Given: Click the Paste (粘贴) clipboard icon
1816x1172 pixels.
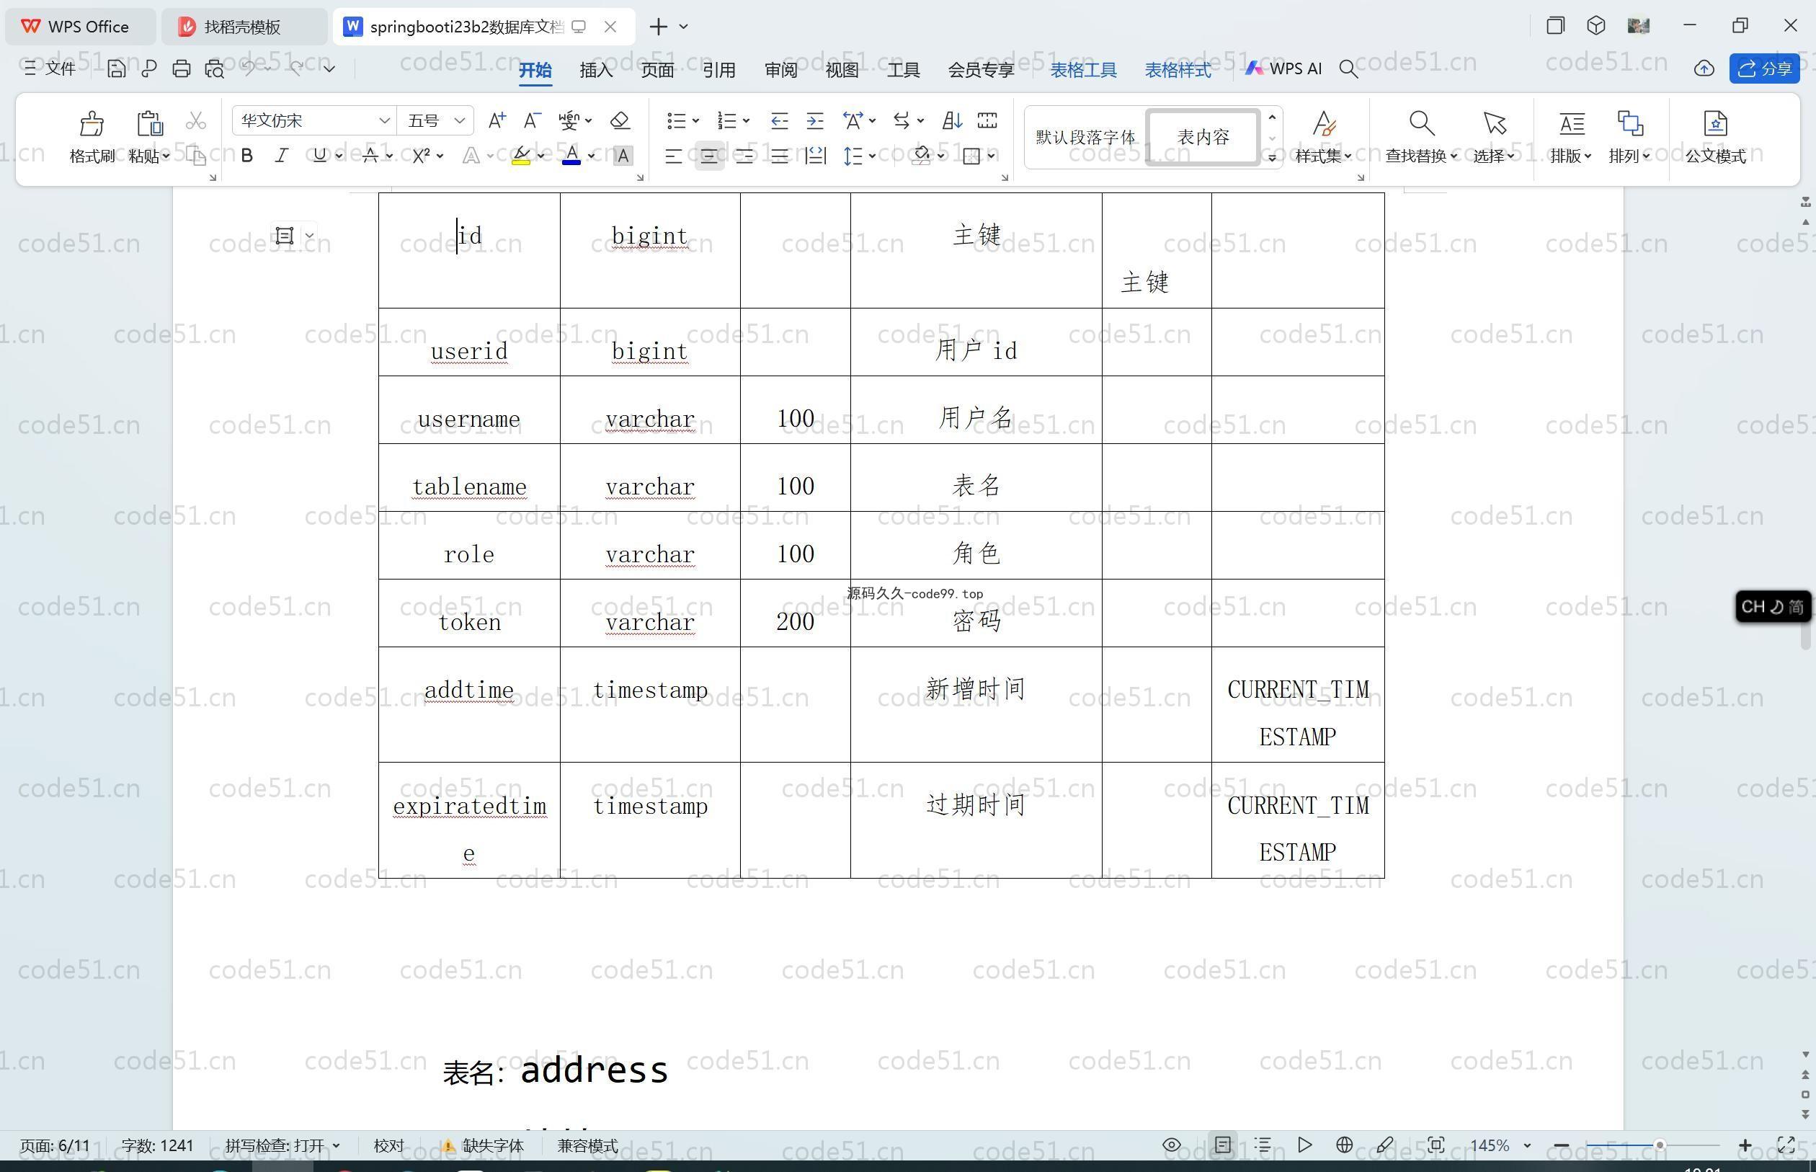Looking at the screenshot, I should point(149,123).
